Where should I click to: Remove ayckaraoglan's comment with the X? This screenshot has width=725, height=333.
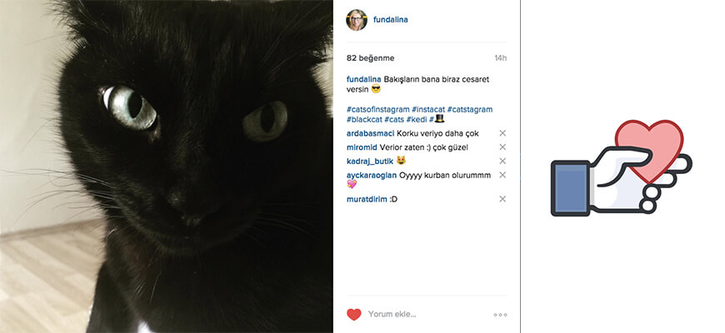pyautogui.click(x=502, y=175)
